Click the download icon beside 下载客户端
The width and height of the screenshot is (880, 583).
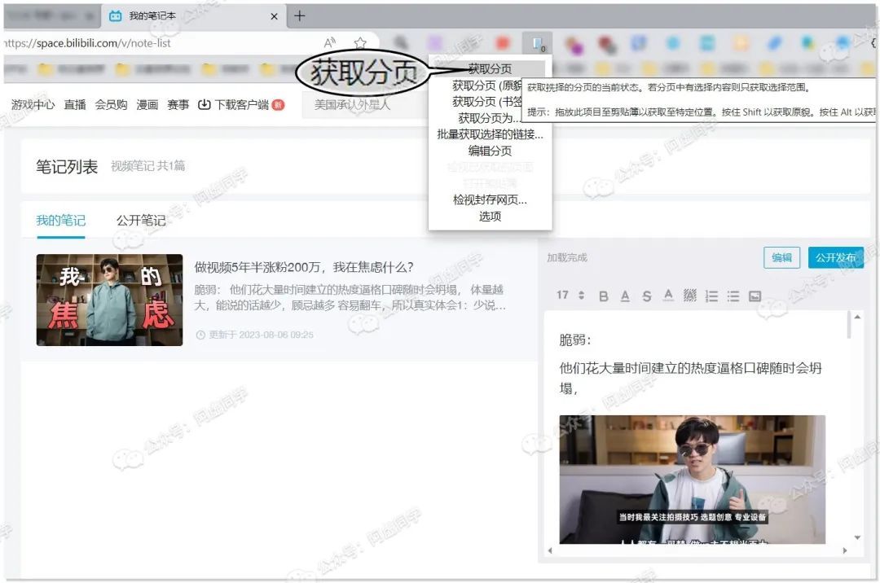coord(205,104)
